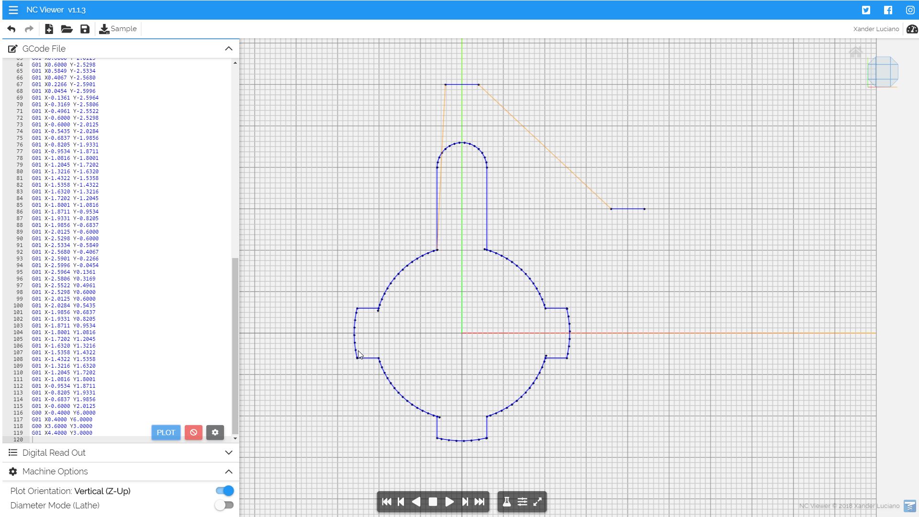Open the hamburger main menu
Screen dimensions: 919x517
(13, 10)
